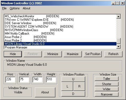Close the Window Controller window
Viewport: 126px width, 100px height.
pos(123,3)
